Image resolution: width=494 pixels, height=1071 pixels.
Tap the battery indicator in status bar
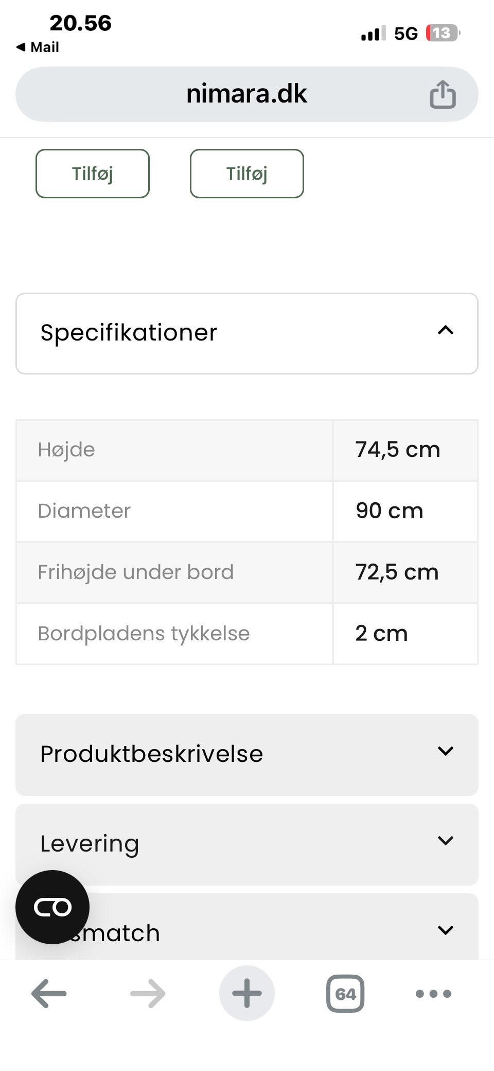coord(443,33)
